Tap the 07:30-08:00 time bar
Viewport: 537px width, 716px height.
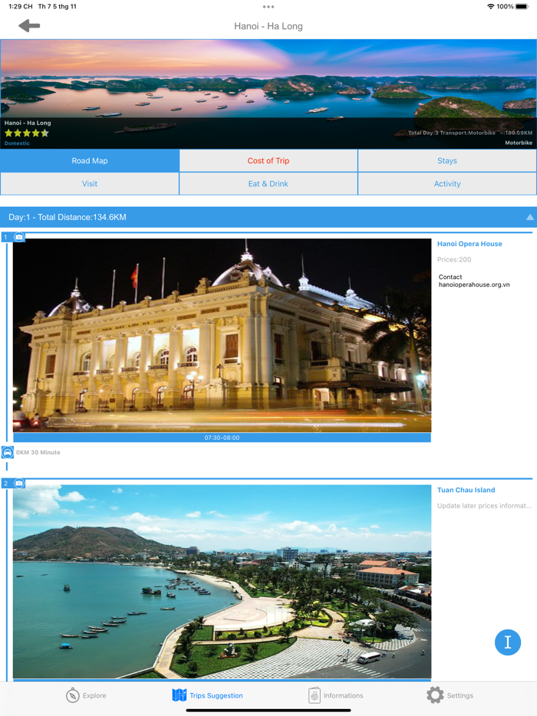pos(222,438)
